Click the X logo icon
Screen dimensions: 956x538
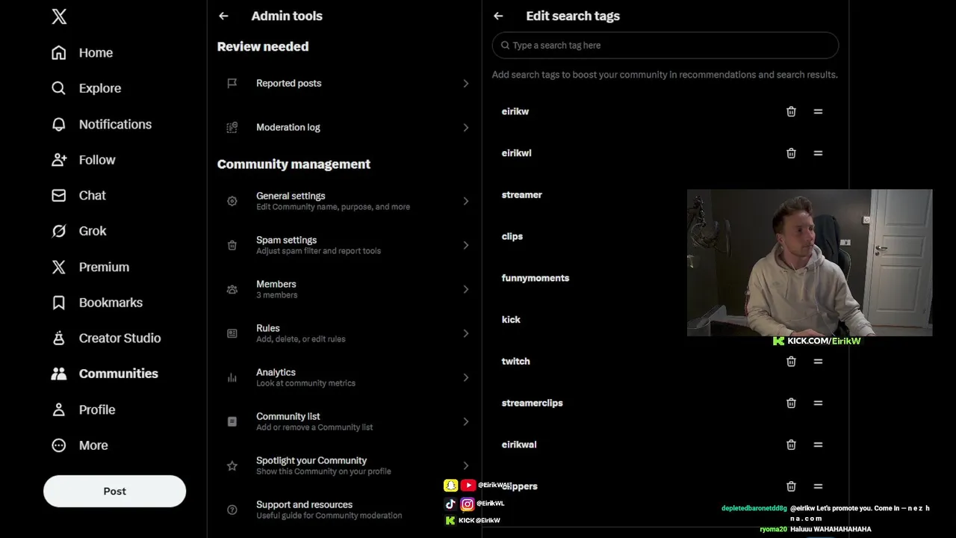(59, 16)
